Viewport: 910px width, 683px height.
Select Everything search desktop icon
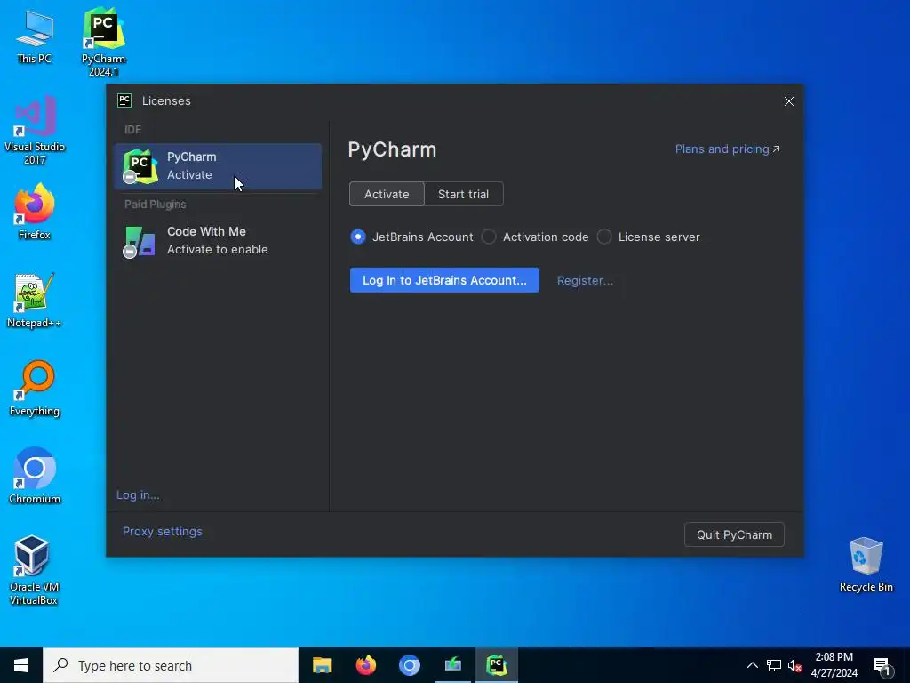point(35,389)
